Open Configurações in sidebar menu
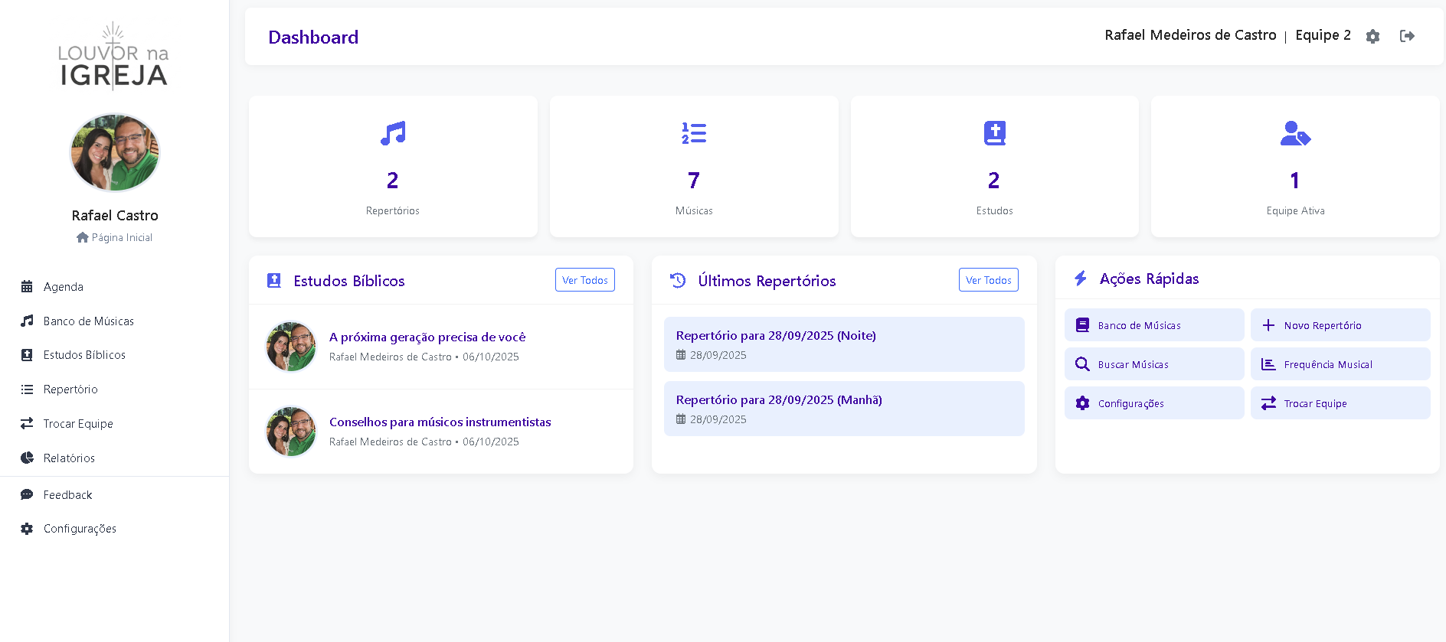Viewport: 1446px width, 642px height. coord(80,529)
